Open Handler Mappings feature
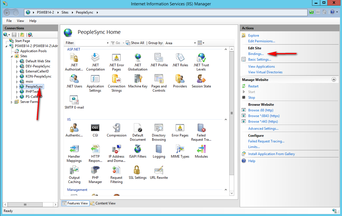The height and width of the screenshot is (216, 342). pyautogui.click(x=74, y=153)
